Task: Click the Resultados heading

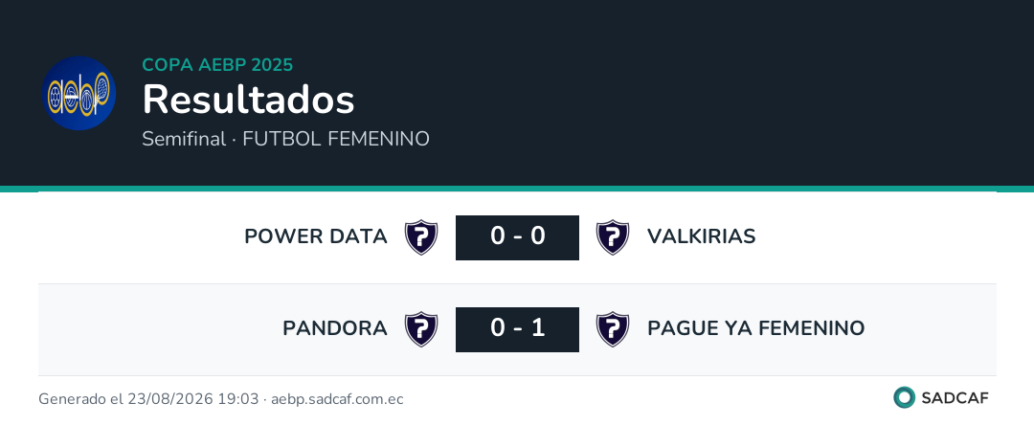Action: tap(249, 101)
